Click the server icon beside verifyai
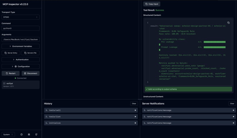The width and height of the screenshot is (237, 138). pos(4,83)
